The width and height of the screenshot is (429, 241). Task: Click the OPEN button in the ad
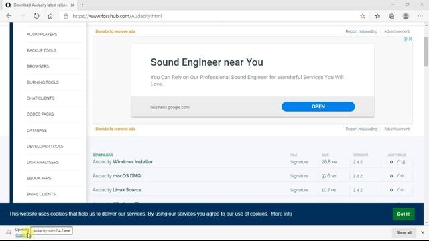[x=318, y=107]
